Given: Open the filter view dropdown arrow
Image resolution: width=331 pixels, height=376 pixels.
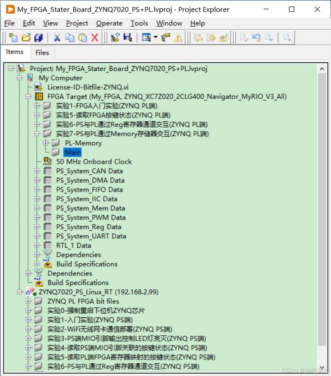Looking at the screenshot, I should click(156, 37).
